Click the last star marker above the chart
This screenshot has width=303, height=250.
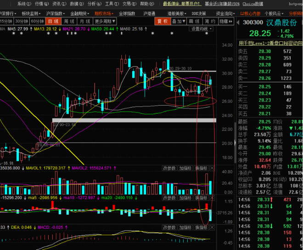point(207,33)
